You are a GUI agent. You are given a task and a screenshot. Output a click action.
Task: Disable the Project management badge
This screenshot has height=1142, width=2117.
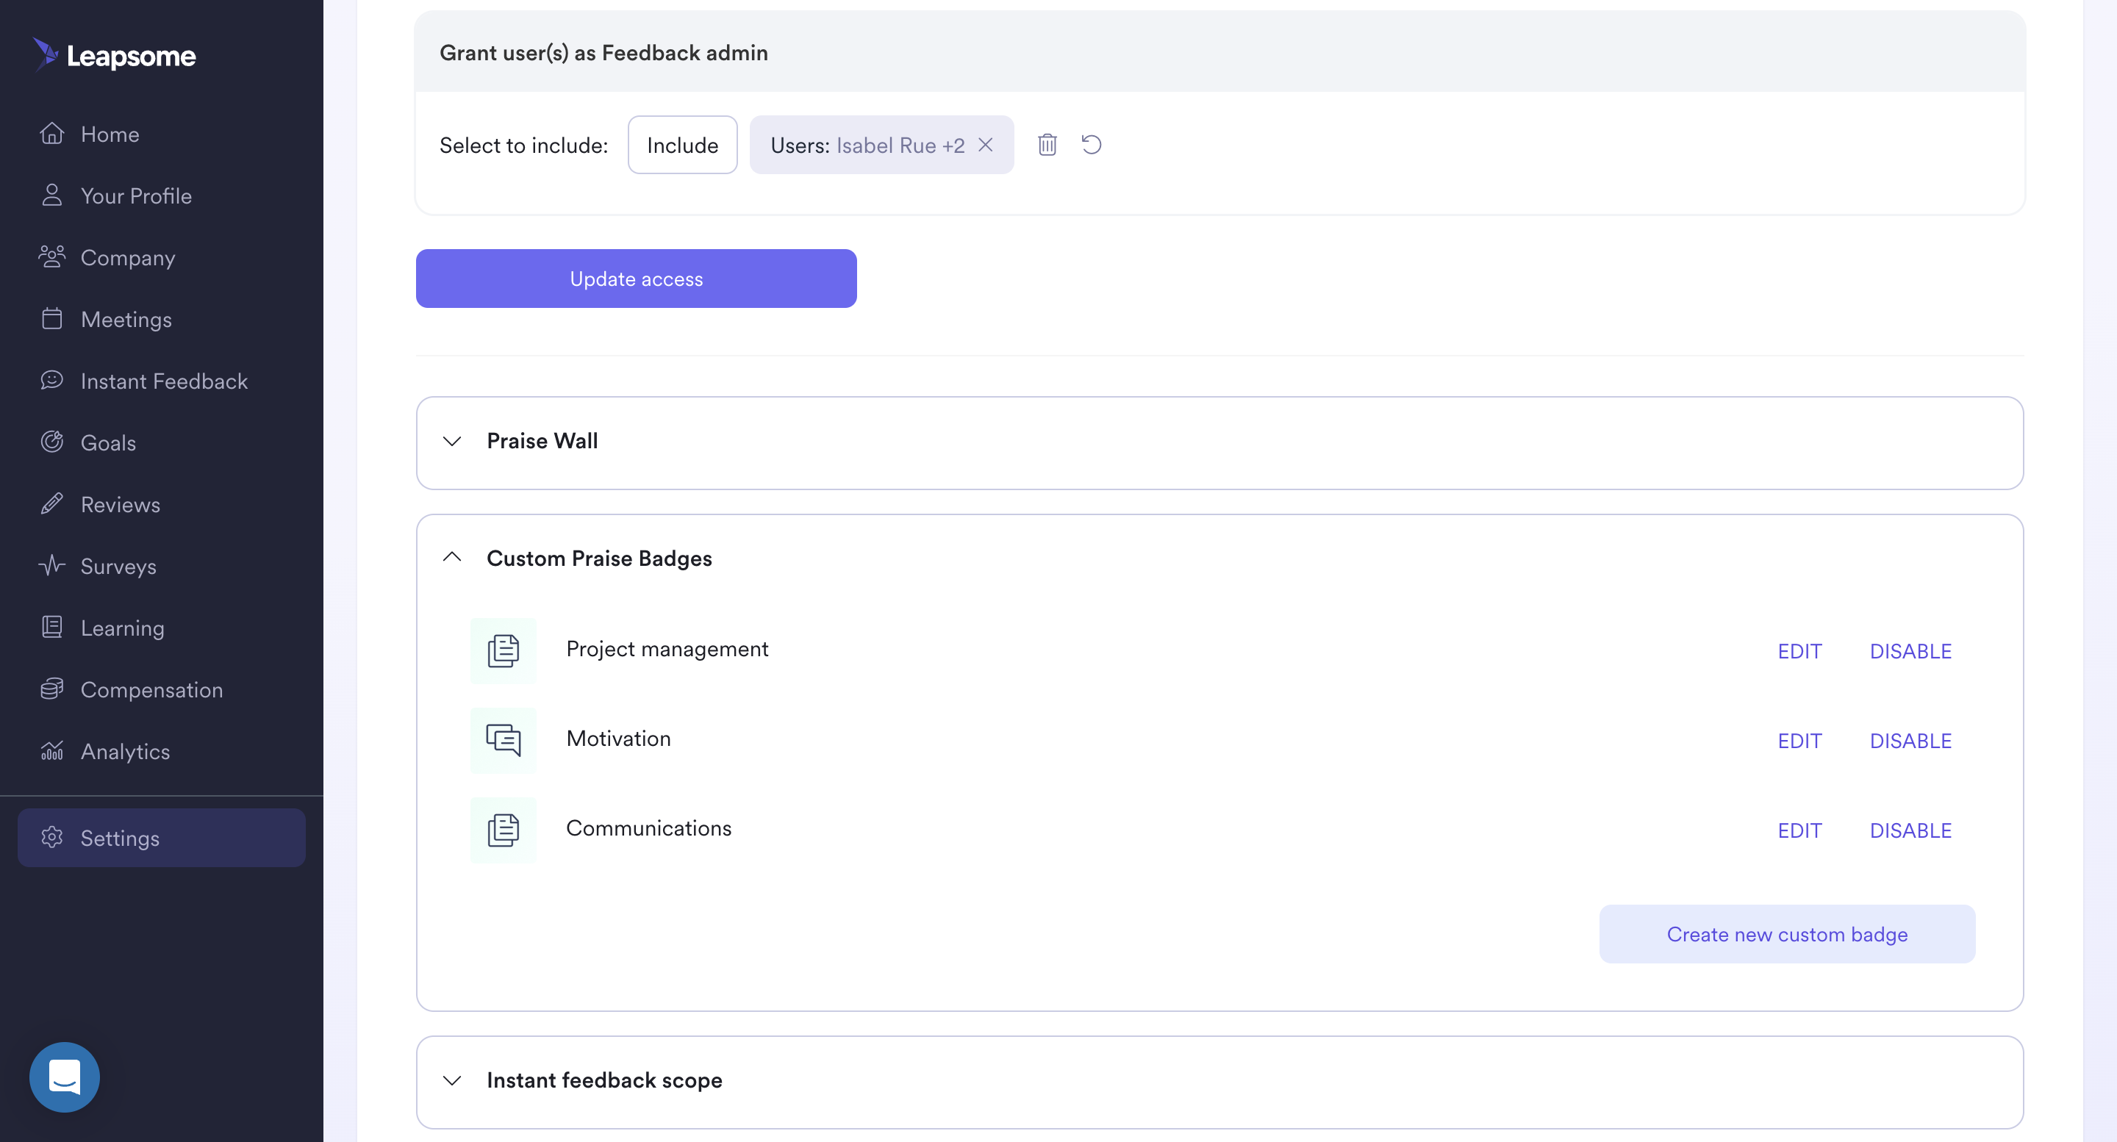(1910, 650)
